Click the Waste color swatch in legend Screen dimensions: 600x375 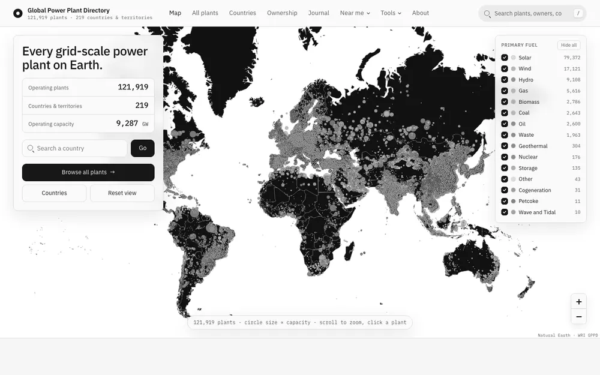tap(513, 134)
